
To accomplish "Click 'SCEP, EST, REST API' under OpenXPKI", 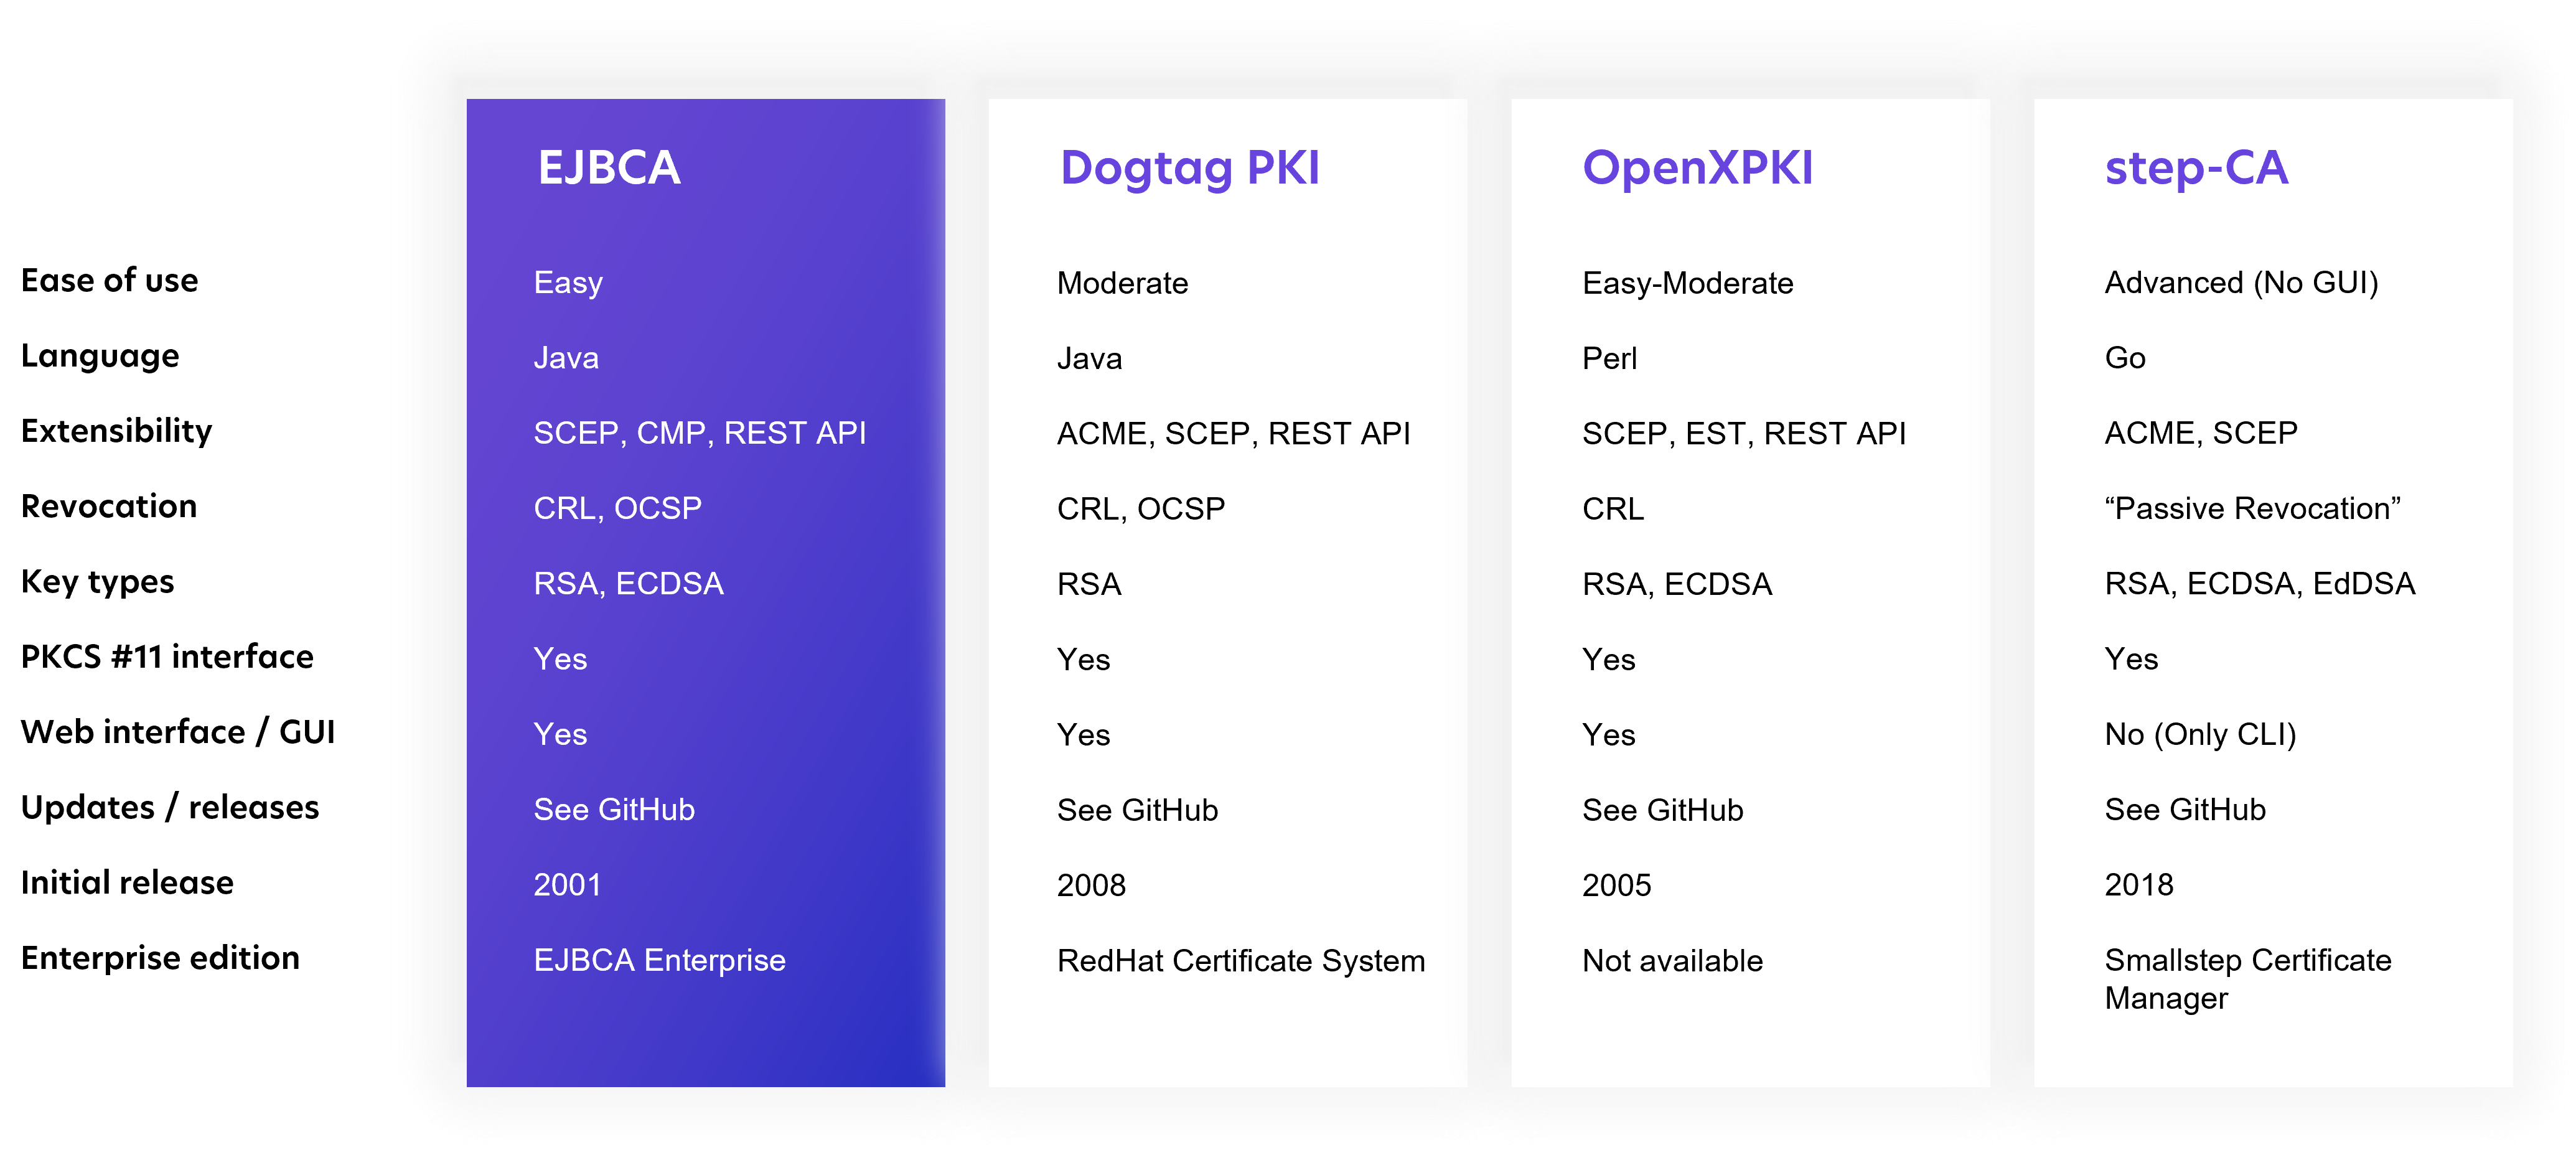I will click(1744, 434).
